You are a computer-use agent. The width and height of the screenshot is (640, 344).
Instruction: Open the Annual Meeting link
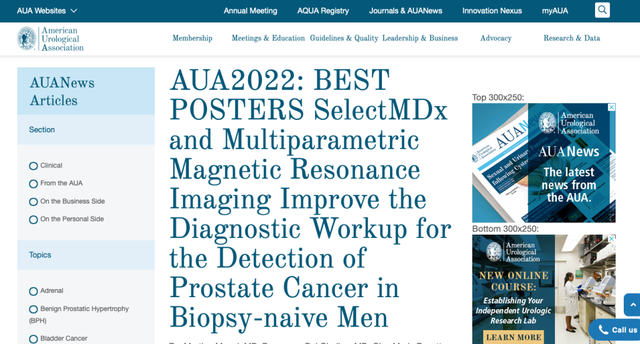tap(250, 11)
